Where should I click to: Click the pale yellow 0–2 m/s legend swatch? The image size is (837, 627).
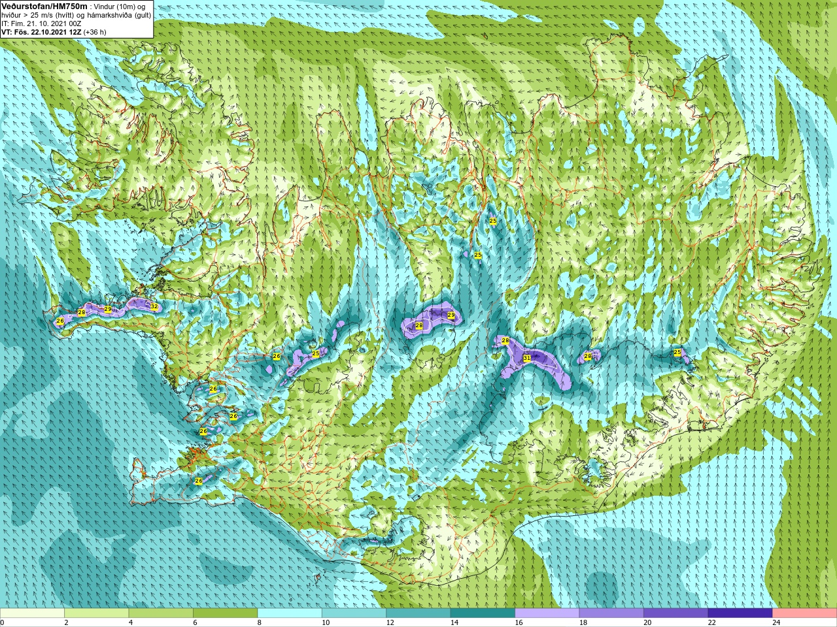point(32,613)
